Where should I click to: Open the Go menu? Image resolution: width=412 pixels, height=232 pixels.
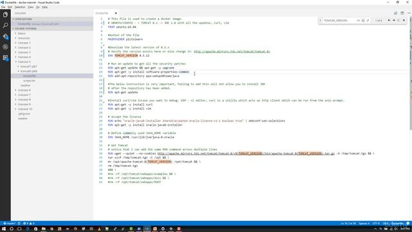coord(38,7)
